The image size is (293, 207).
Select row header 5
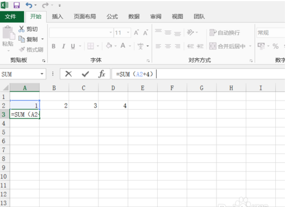5,132
